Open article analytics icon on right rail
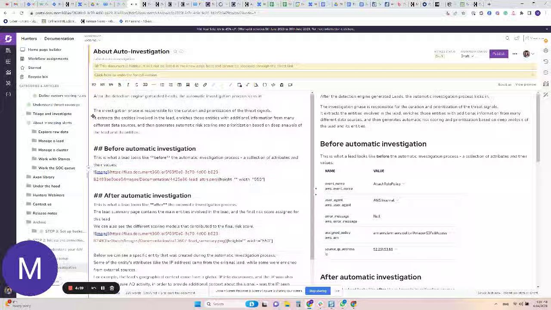 pyautogui.click(x=546, y=84)
